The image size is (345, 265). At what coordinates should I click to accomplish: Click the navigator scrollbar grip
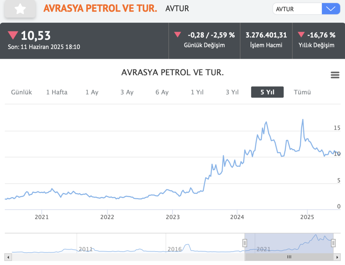(x=289, y=257)
